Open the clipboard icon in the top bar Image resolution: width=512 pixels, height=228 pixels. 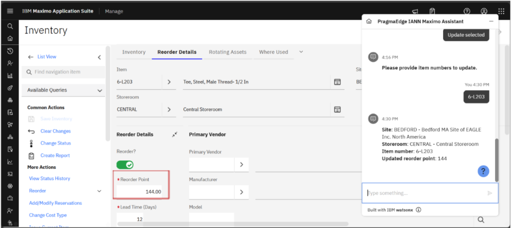pos(432,11)
